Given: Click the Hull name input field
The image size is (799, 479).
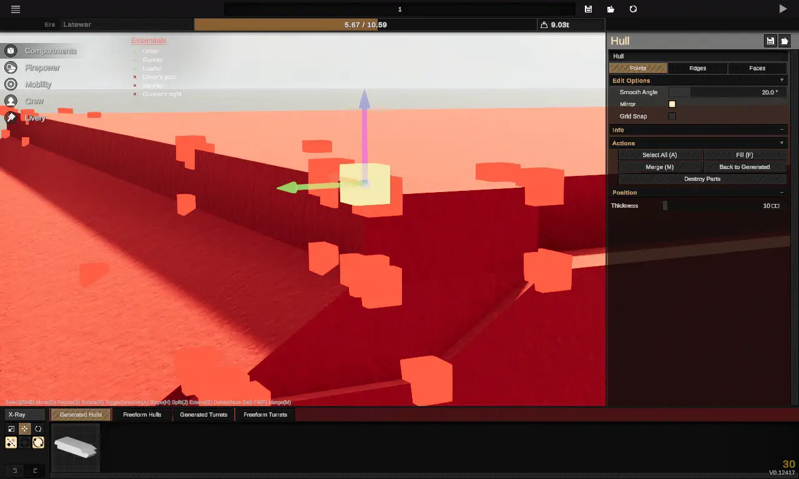Looking at the screenshot, I should [698, 56].
